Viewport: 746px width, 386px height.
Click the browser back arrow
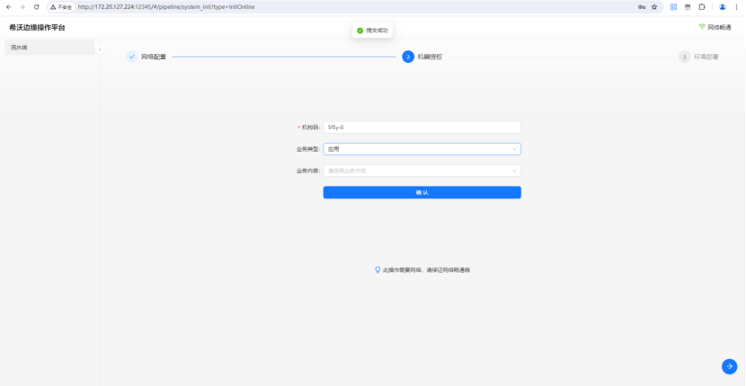(8, 6)
